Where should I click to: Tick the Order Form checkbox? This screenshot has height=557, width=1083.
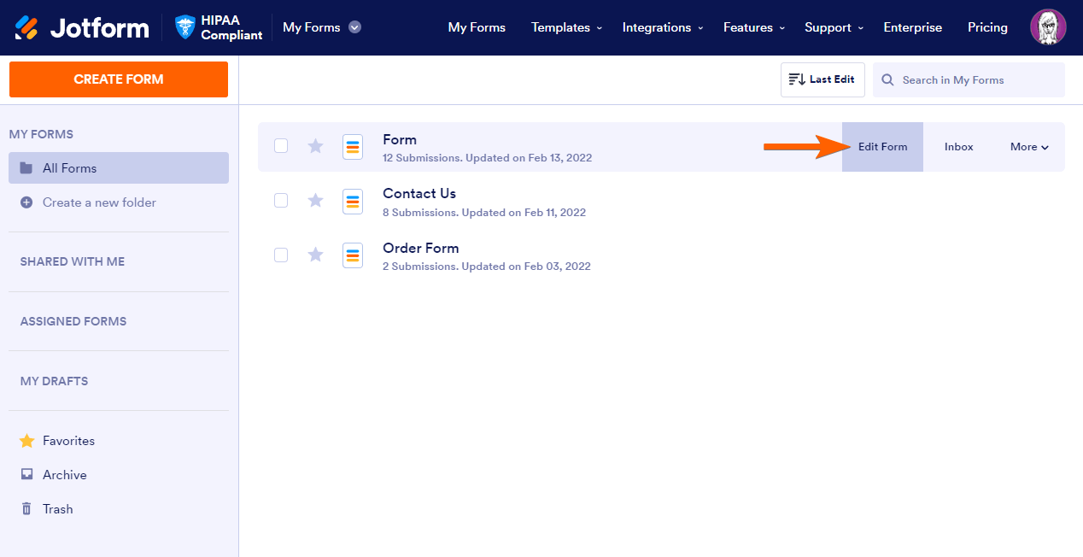click(x=281, y=255)
